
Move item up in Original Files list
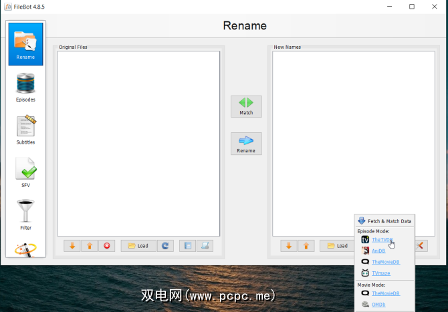click(x=90, y=246)
